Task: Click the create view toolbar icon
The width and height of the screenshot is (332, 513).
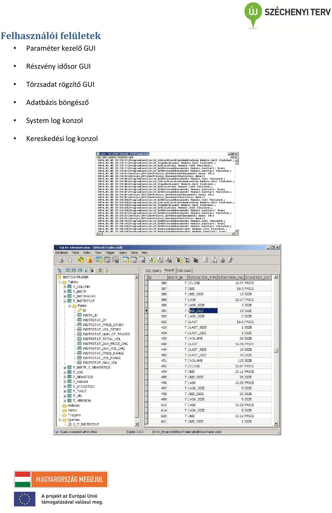Action: [152, 260]
